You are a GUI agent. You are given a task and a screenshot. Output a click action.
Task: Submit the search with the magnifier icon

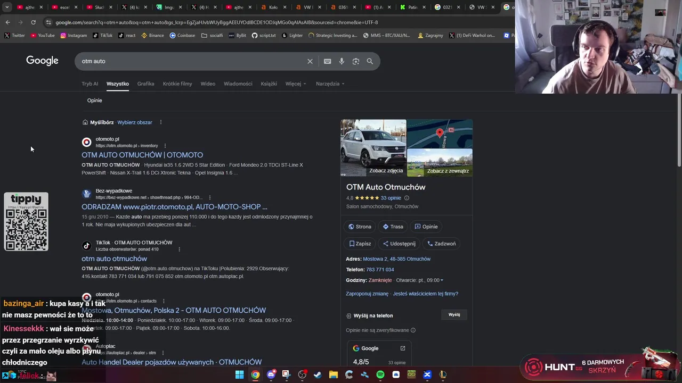[370, 61]
